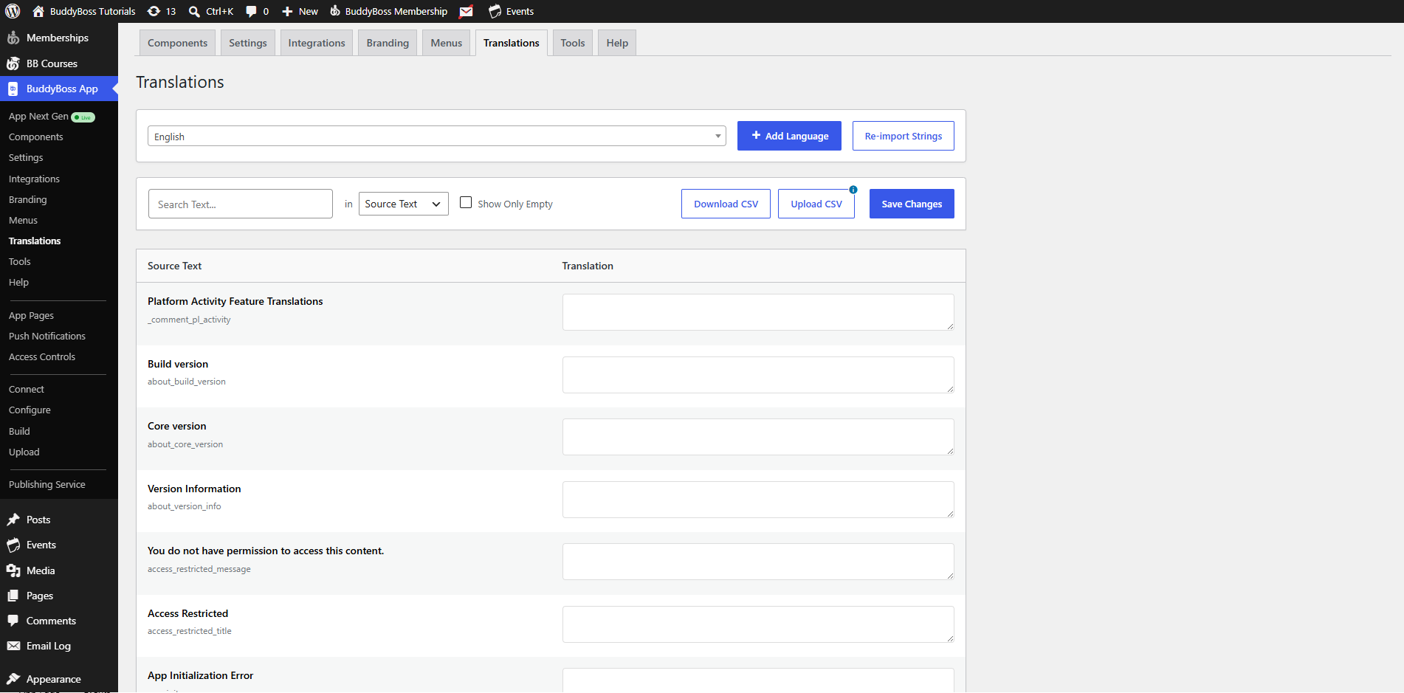
Task: Switch to the Branding tab
Action: [x=388, y=43]
